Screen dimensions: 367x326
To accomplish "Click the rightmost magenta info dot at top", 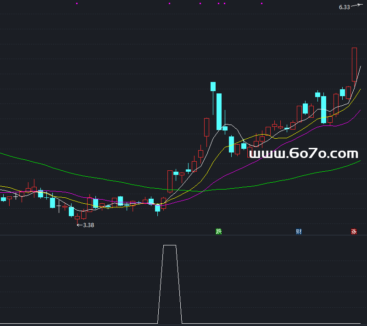I will (x=261, y=4).
